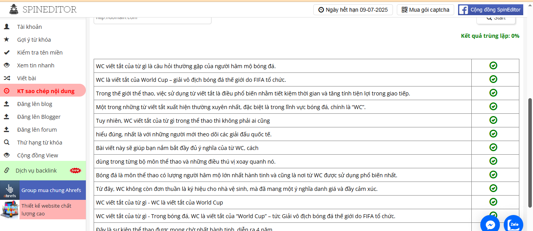Click the Mua gói captcha button
The height and width of the screenshot is (231, 533).
click(425, 10)
